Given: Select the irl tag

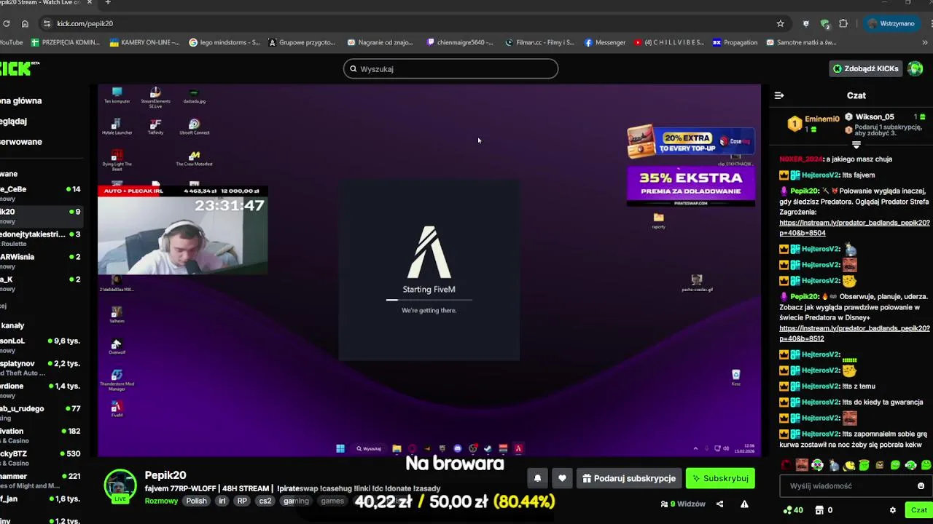Looking at the screenshot, I should pyautogui.click(x=222, y=501).
